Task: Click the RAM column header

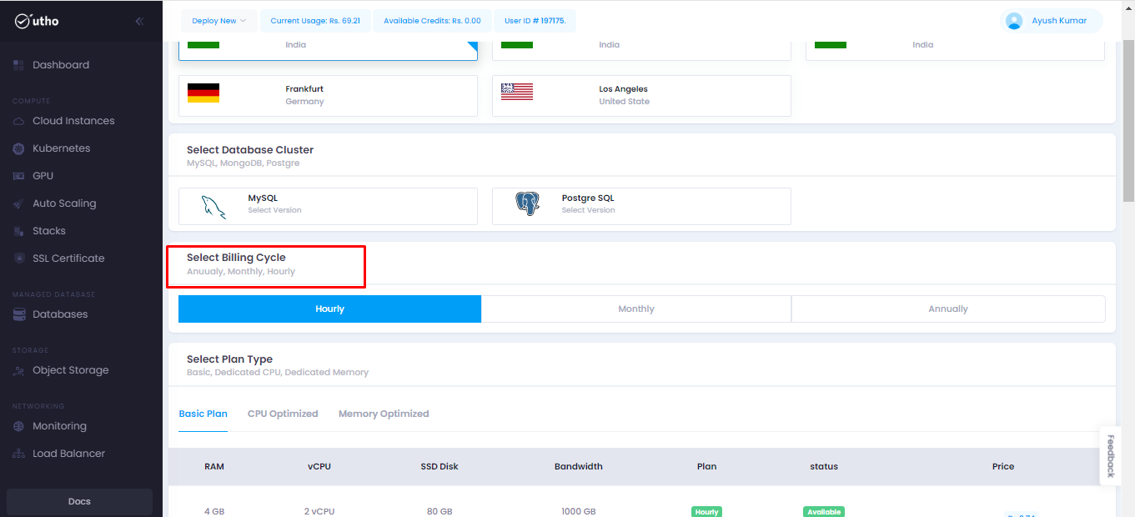Action: 214,467
